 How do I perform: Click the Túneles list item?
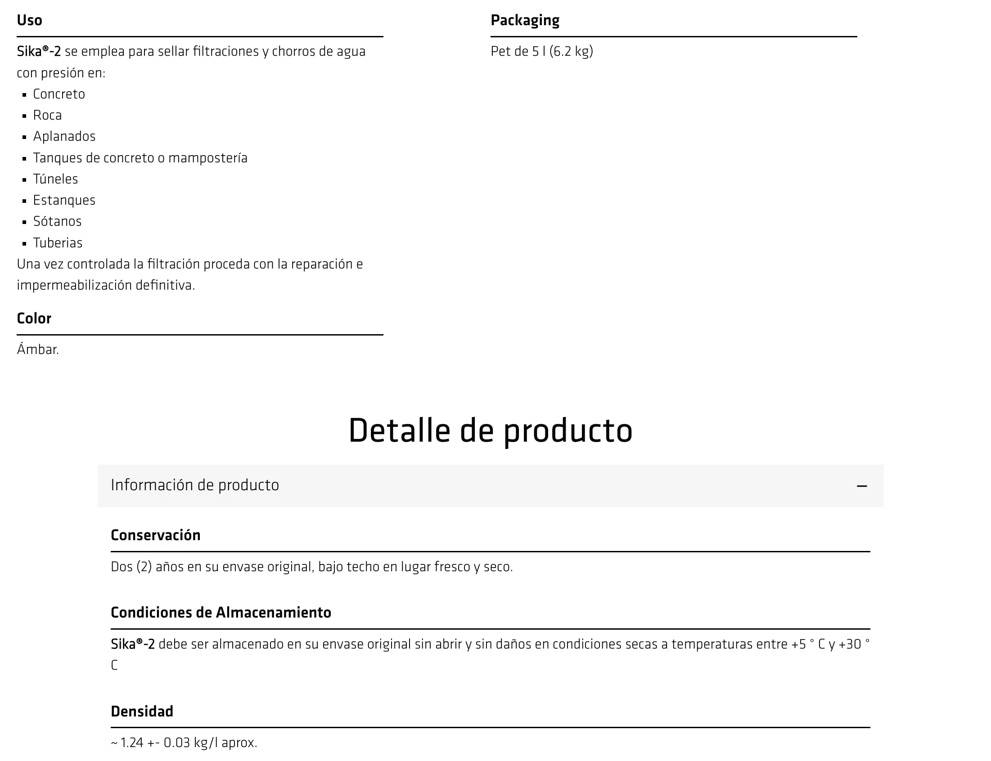(55, 179)
